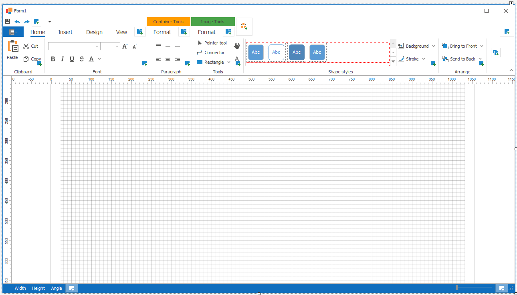Click add-item icon in Paragraph group
The width and height of the screenshot is (517, 295).
(x=188, y=63)
